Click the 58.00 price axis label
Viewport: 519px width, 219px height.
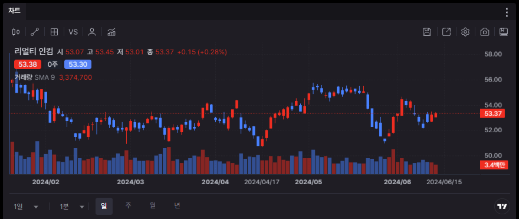[493, 54]
